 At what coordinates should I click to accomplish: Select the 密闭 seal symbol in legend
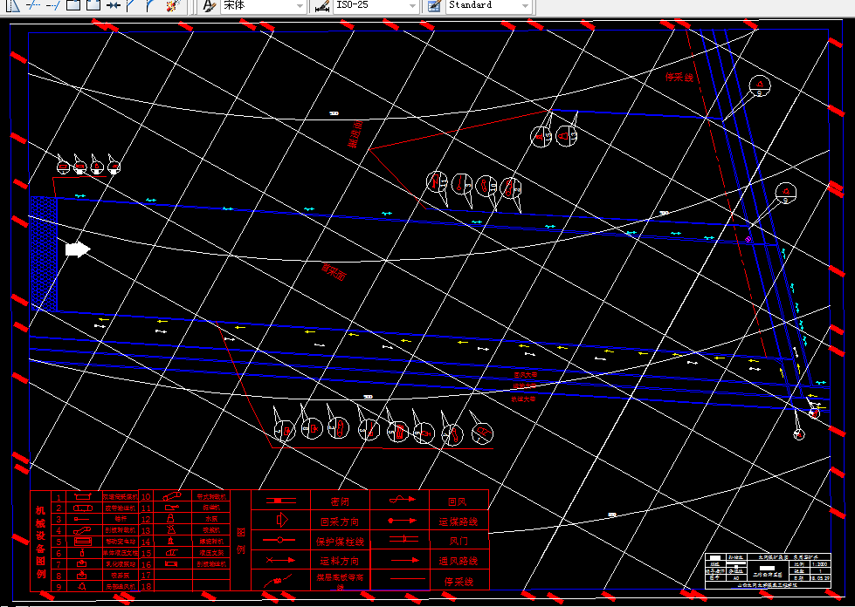[281, 501]
